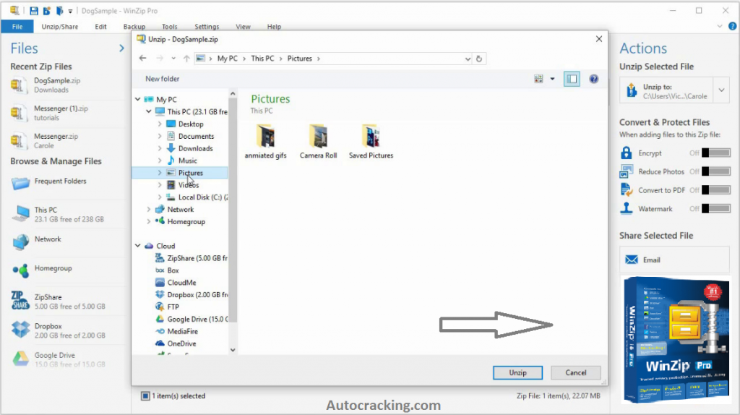
Task: Select Downloads in folder tree
Action: [195, 148]
